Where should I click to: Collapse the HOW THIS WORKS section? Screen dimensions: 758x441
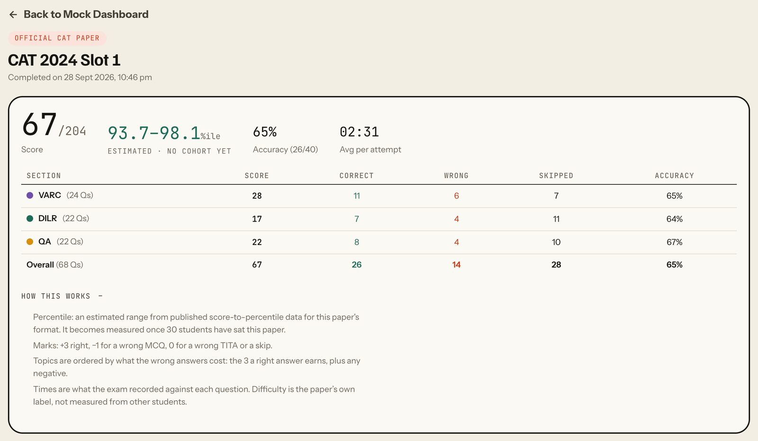(x=62, y=296)
